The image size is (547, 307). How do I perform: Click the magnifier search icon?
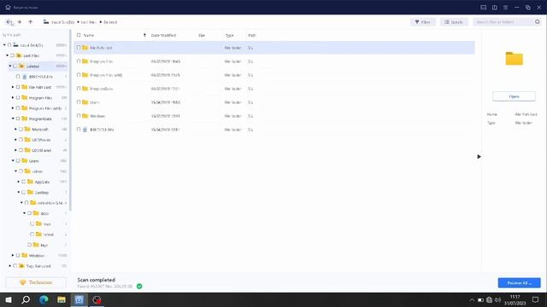coord(538,22)
